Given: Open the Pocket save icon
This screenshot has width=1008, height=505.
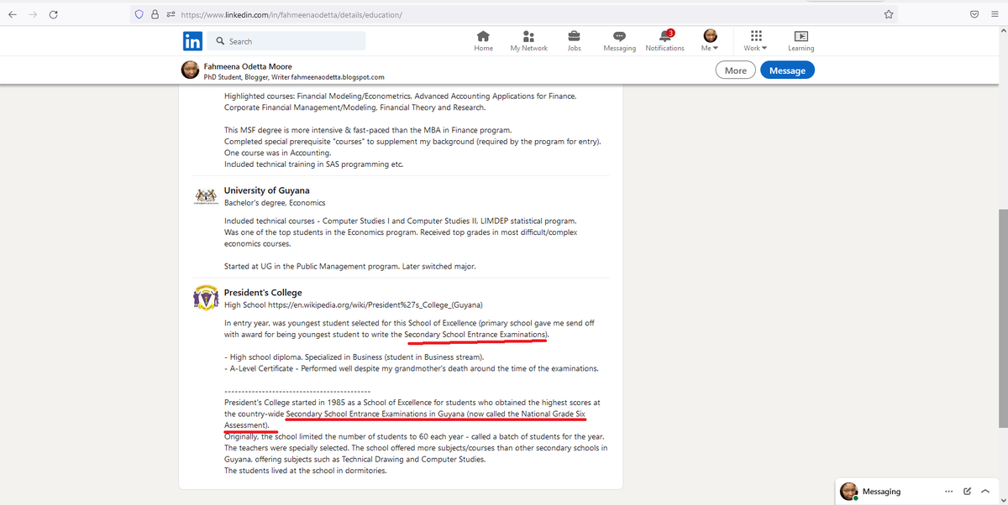Looking at the screenshot, I should pyautogui.click(x=974, y=14).
